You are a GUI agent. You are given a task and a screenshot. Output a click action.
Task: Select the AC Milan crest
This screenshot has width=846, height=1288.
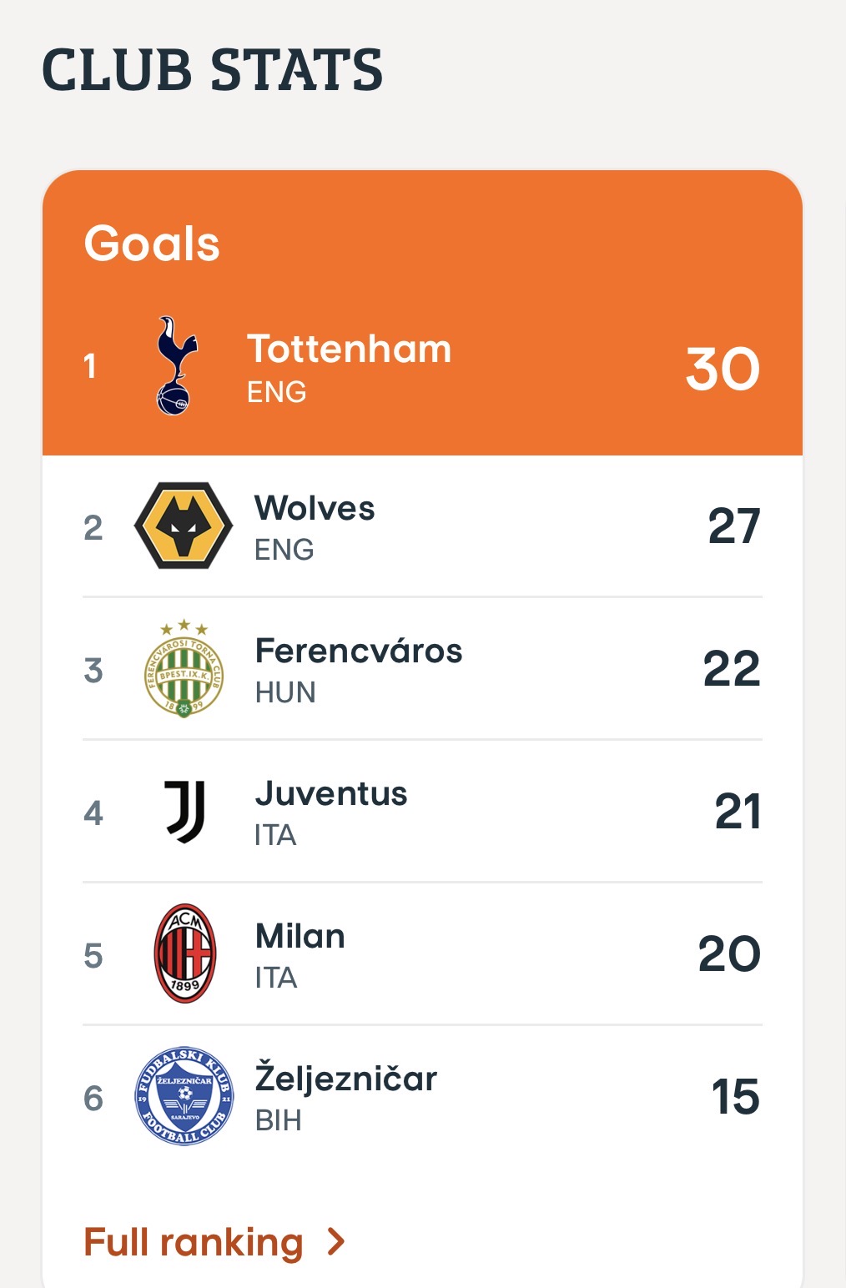pos(184,953)
